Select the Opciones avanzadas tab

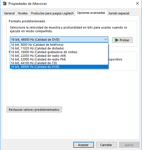click(91, 13)
